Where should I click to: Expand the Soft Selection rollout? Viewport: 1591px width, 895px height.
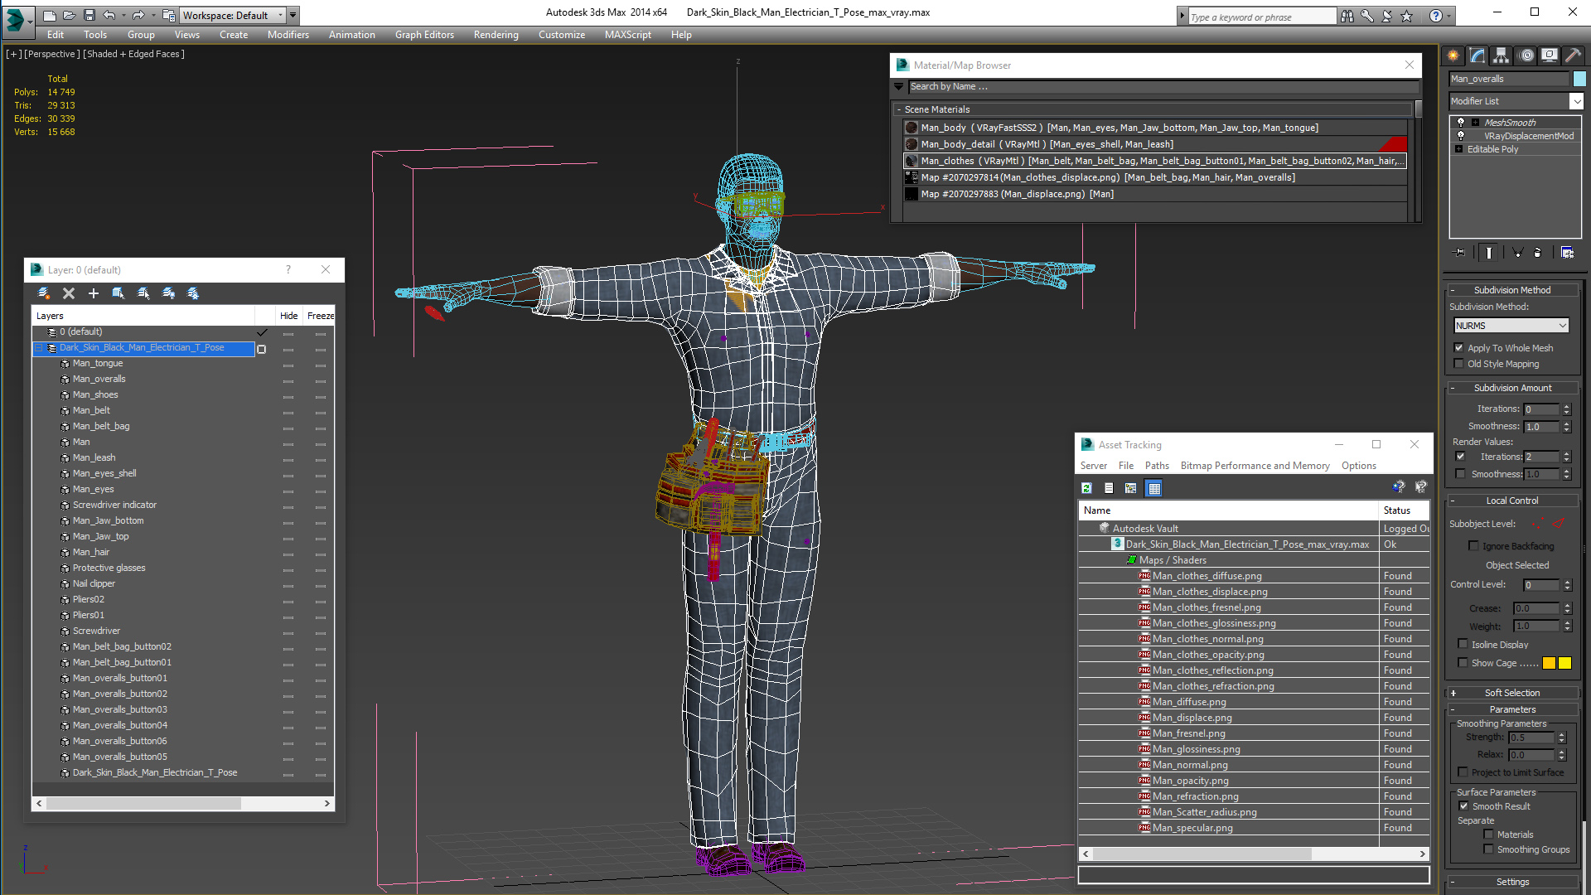pyautogui.click(x=1511, y=693)
